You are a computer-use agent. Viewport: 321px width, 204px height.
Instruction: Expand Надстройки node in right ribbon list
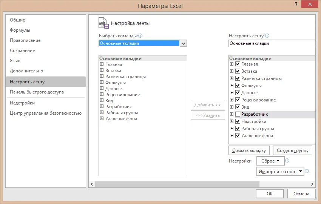click(231, 121)
